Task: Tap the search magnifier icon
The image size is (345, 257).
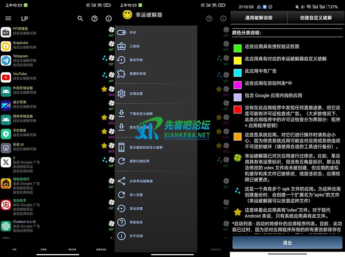Action: point(80,18)
